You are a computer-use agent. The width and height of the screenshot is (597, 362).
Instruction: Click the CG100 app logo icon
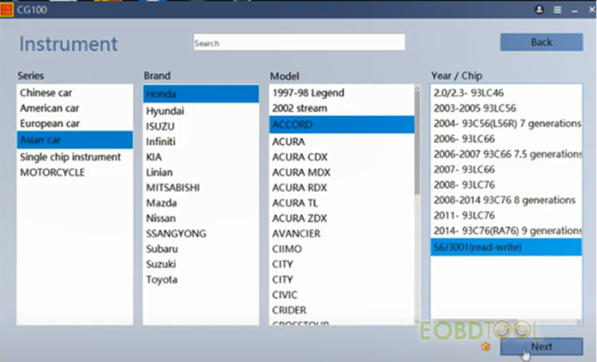click(x=7, y=9)
